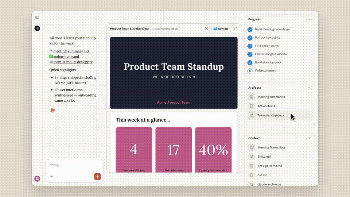Screen dimensions: 350x197
Task: Collapse the Artifacts section chevron
Action: (309, 88)
